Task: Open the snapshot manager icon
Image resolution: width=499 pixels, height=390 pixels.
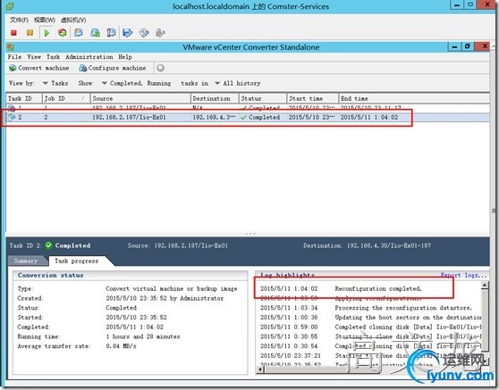Action: [x=111, y=33]
